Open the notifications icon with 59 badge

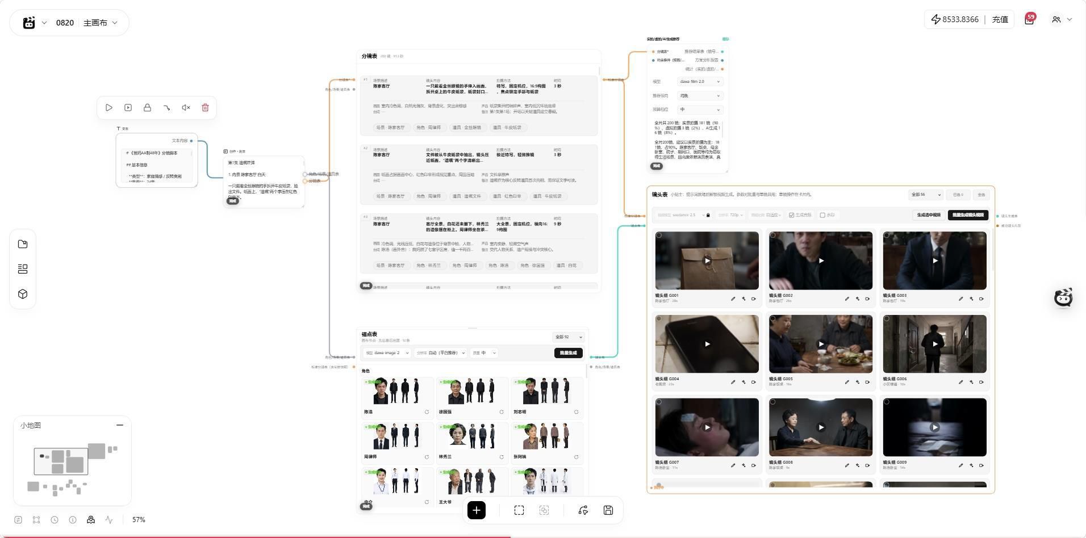click(1029, 19)
